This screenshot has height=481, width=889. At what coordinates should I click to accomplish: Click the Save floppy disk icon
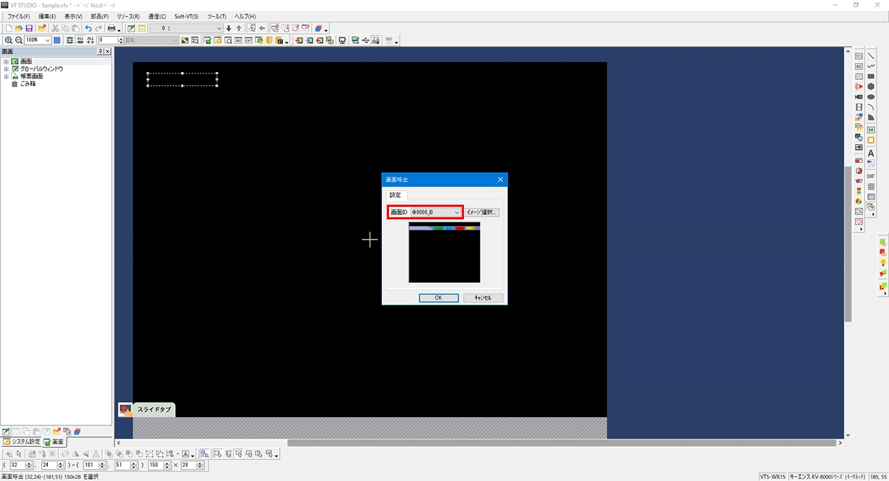(29, 28)
